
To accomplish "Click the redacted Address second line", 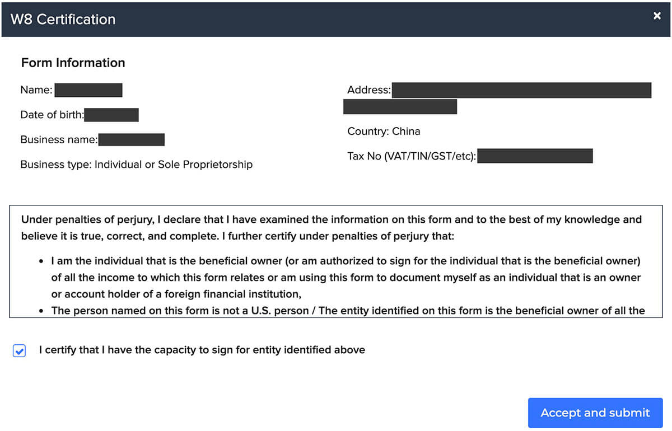I will (x=400, y=107).
